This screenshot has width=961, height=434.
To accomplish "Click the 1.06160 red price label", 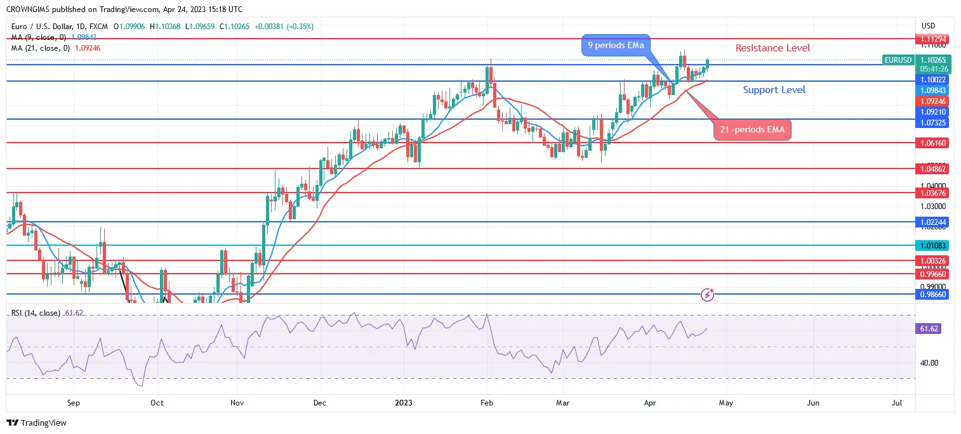I will (932, 143).
